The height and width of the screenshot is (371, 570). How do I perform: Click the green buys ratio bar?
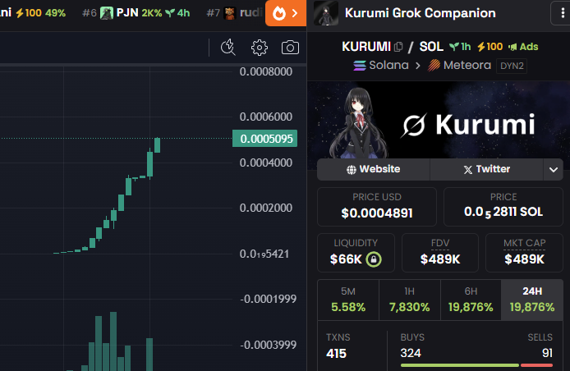point(459,365)
